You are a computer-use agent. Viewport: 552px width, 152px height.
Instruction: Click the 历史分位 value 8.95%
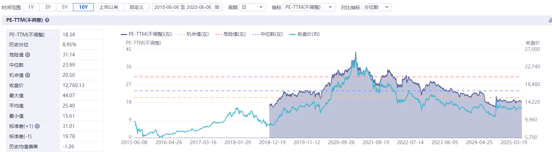pos(70,45)
